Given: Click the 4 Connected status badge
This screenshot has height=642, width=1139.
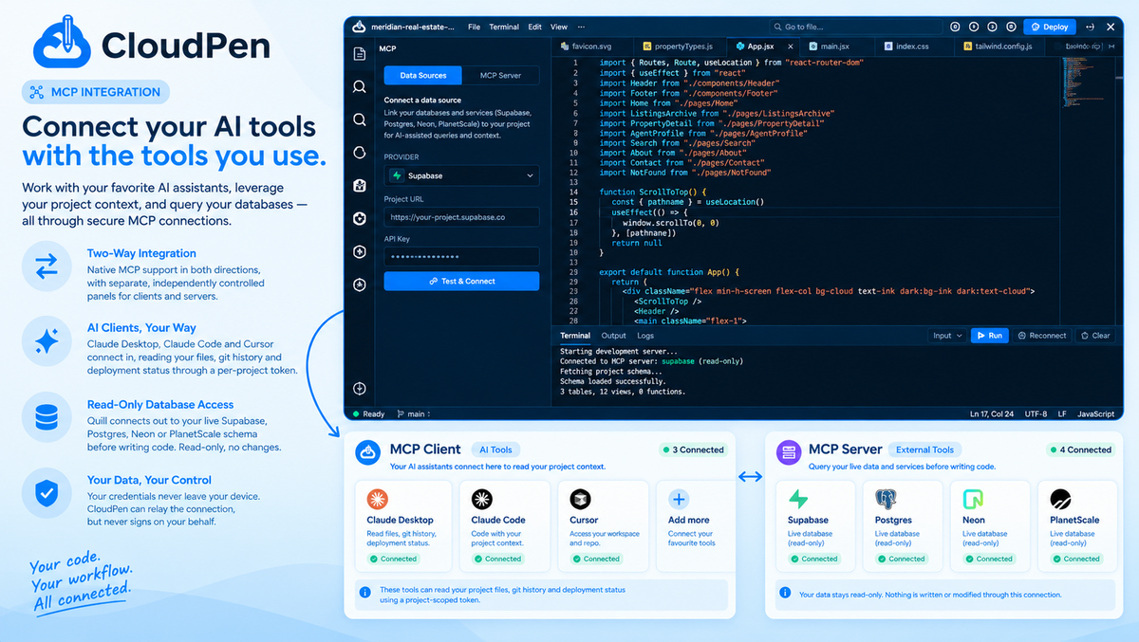Looking at the screenshot, I should tap(1080, 449).
